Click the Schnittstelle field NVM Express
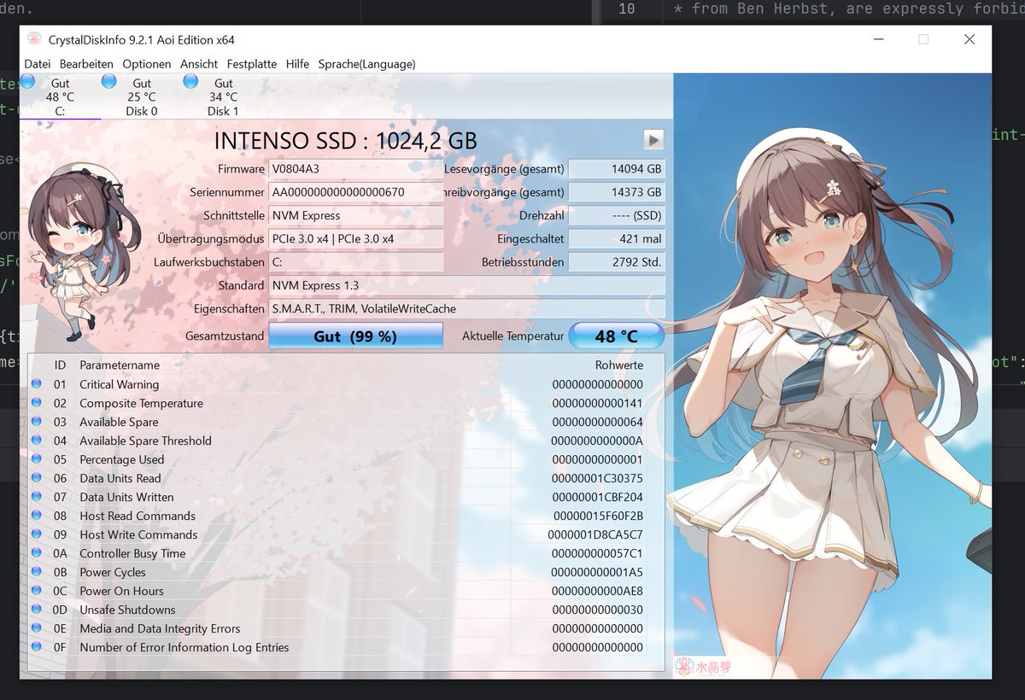Image resolution: width=1025 pixels, height=700 pixels. (x=356, y=215)
